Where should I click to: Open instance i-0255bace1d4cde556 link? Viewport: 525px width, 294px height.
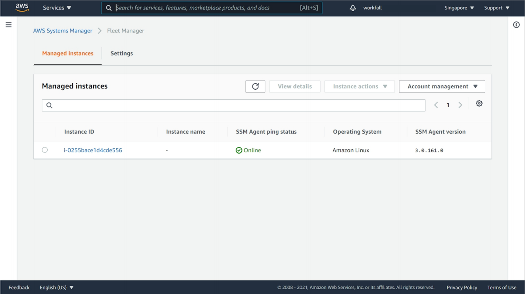[93, 150]
